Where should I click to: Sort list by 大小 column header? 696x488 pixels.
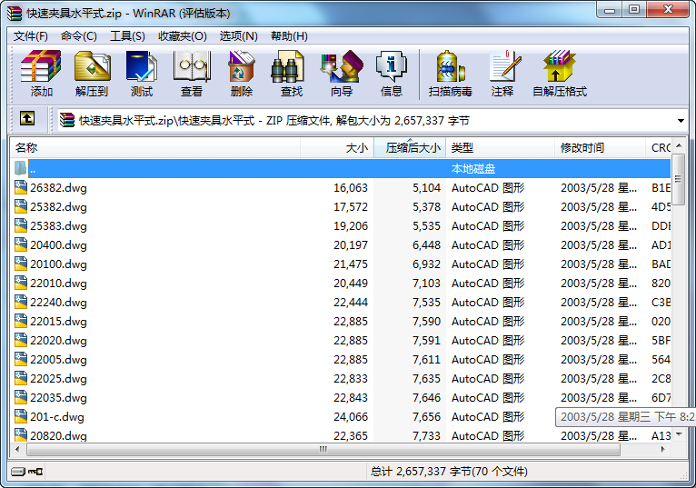click(336, 147)
